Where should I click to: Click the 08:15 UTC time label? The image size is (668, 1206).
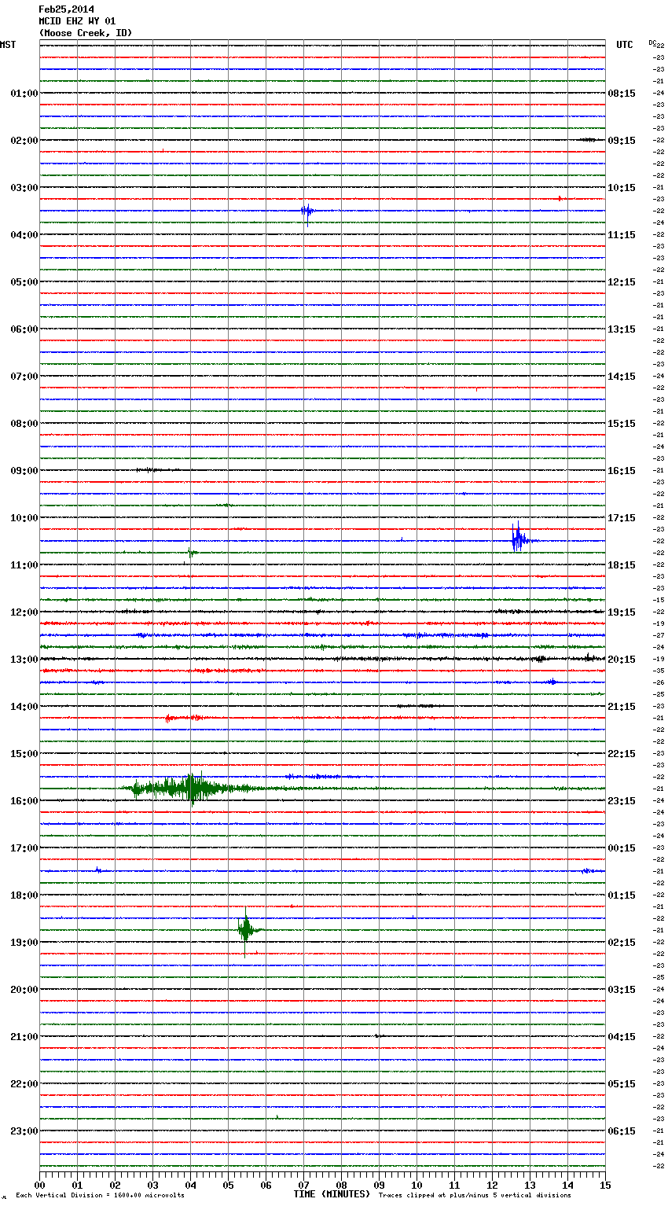(622, 94)
